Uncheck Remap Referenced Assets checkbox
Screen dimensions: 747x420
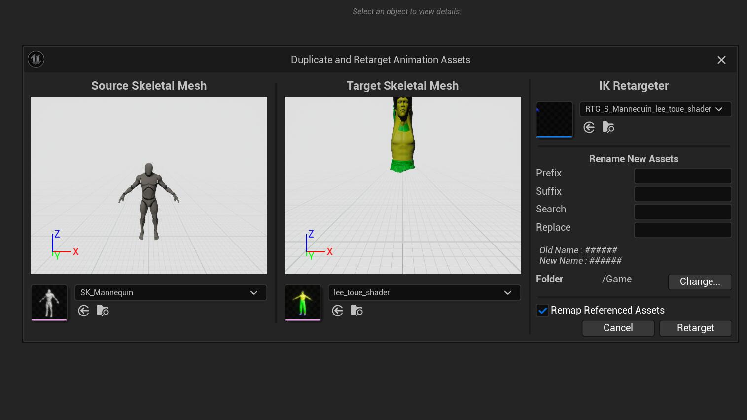point(542,311)
